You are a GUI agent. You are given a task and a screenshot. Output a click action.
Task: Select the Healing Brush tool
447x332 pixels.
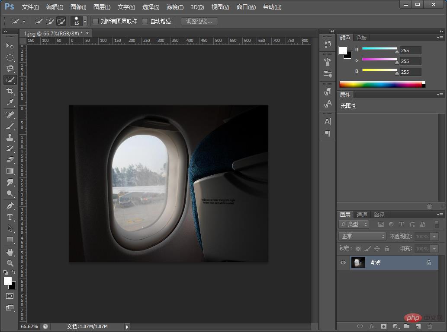click(10, 115)
